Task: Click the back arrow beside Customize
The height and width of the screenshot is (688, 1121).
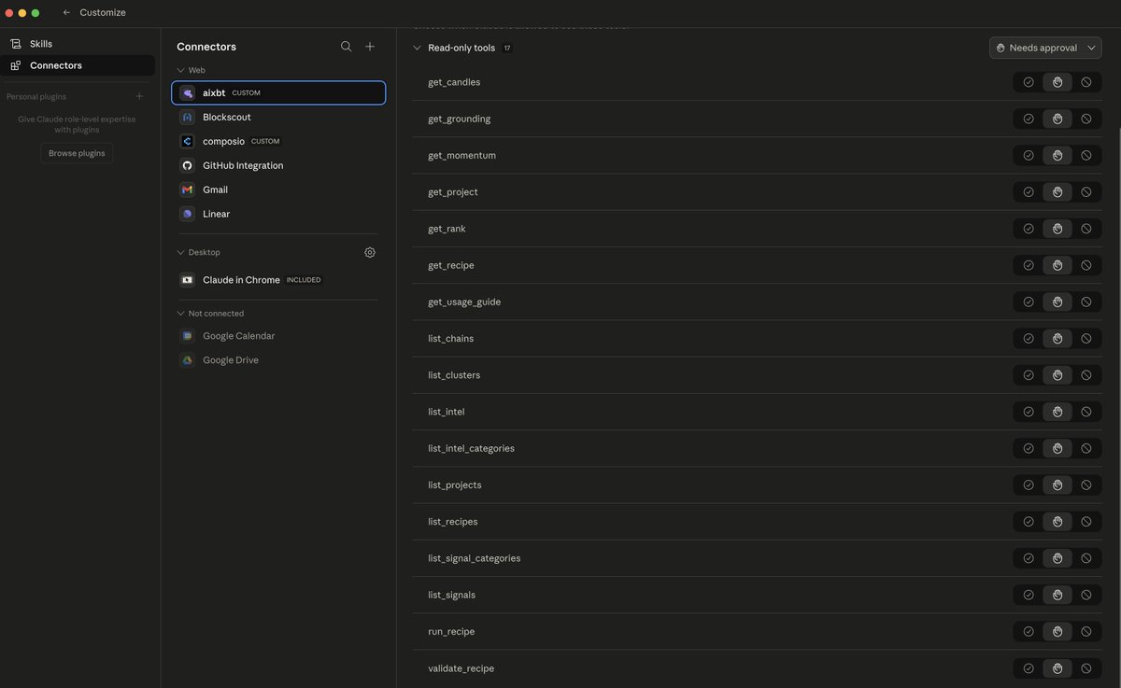Action: [x=66, y=13]
